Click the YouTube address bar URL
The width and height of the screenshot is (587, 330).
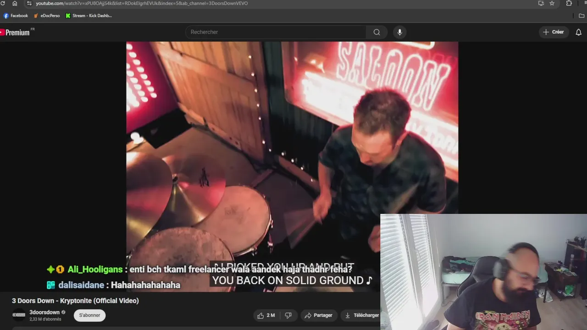click(x=142, y=3)
